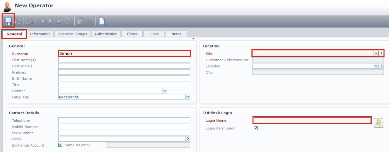Go to next card arrow
Viewport: 389px width, 154px height.
[x=51, y=21]
